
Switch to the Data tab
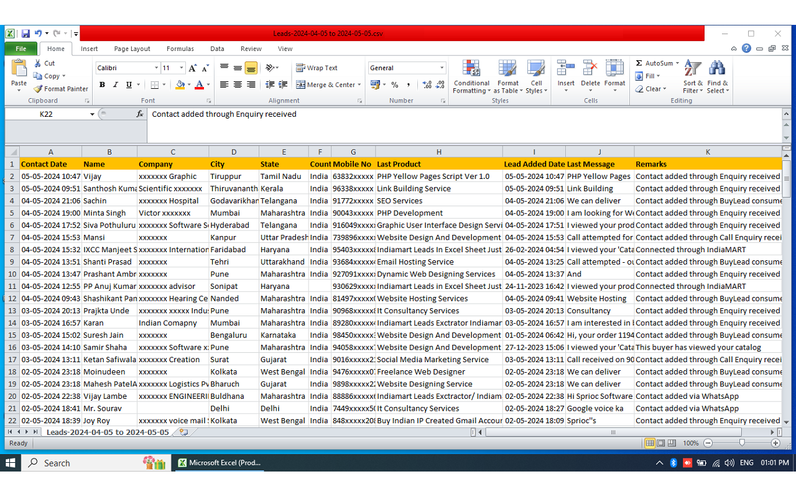click(x=217, y=49)
